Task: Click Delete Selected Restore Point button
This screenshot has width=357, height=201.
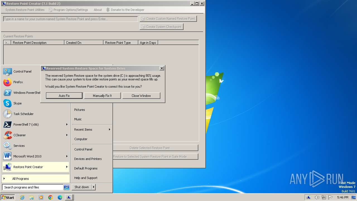Action: (x=155, y=148)
